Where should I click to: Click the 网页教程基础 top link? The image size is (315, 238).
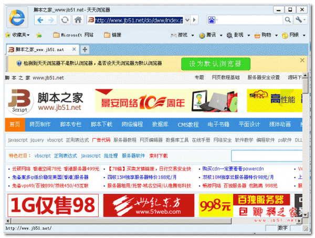pos(226,78)
